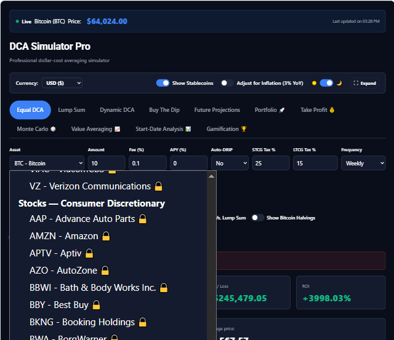
Task: Open the Dynamic DCA tab
Action: [117, 110]
